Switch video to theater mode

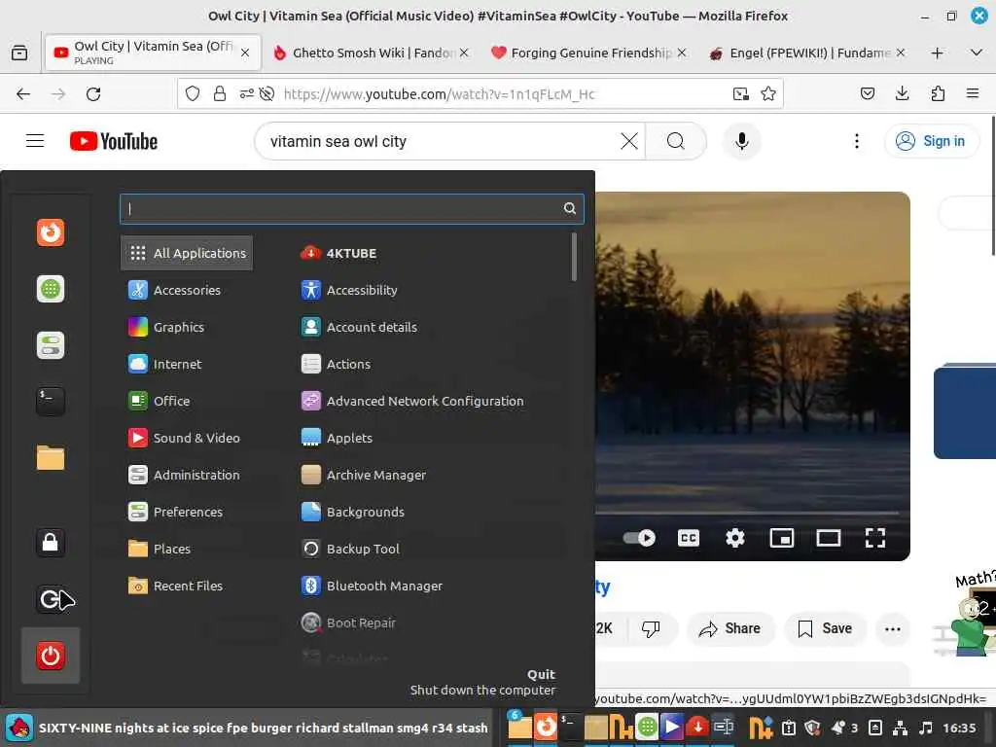click(x=829, y=538)
